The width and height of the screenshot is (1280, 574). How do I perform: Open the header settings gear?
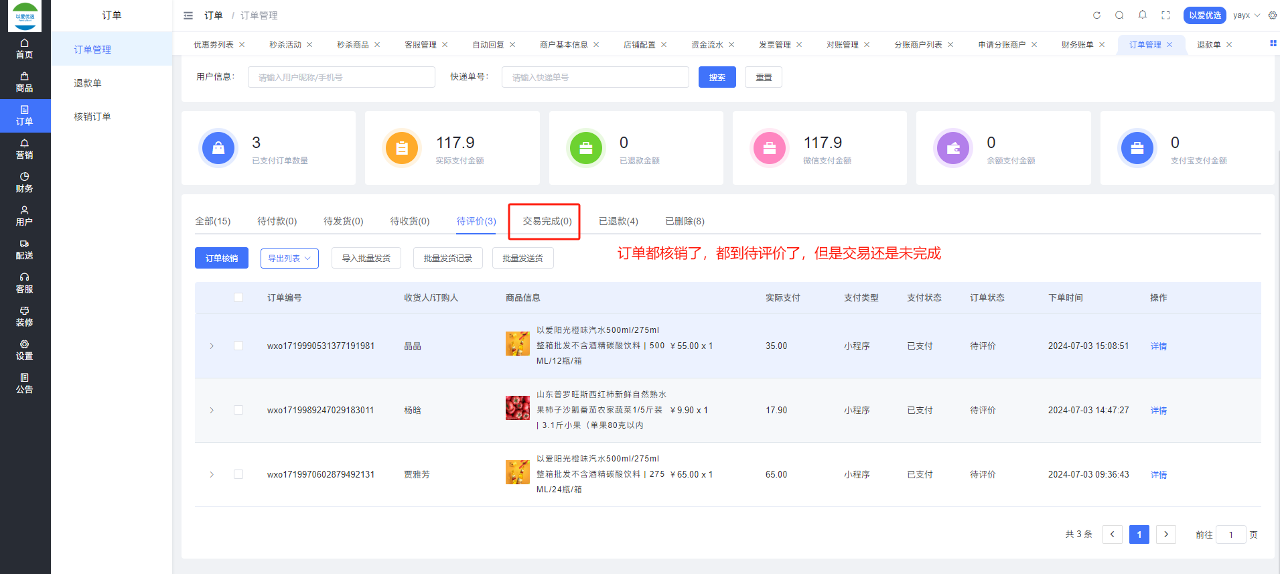tap(1273, 15)
